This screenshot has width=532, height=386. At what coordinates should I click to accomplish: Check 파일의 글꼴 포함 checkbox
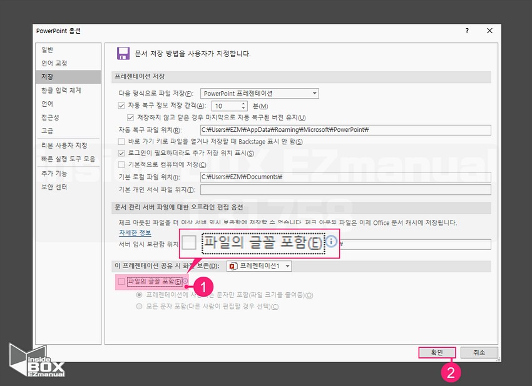click(x=121, y=281)
